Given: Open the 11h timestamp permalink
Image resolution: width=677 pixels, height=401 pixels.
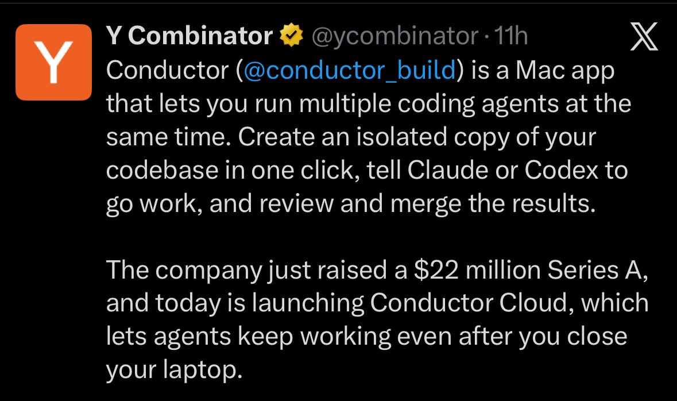Looking at the screenshot, I should click(511, 36).
